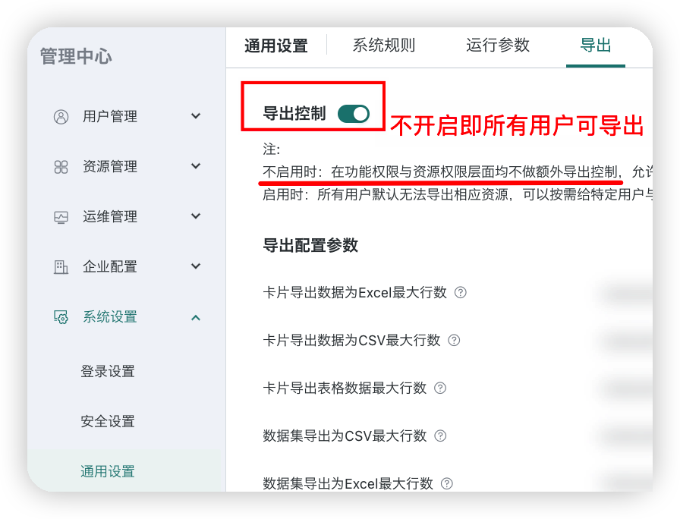Open help icon for 卡片导出数据为Excel最大行数
This screenshot has height=519, width=680.
(x=460, y=293)
